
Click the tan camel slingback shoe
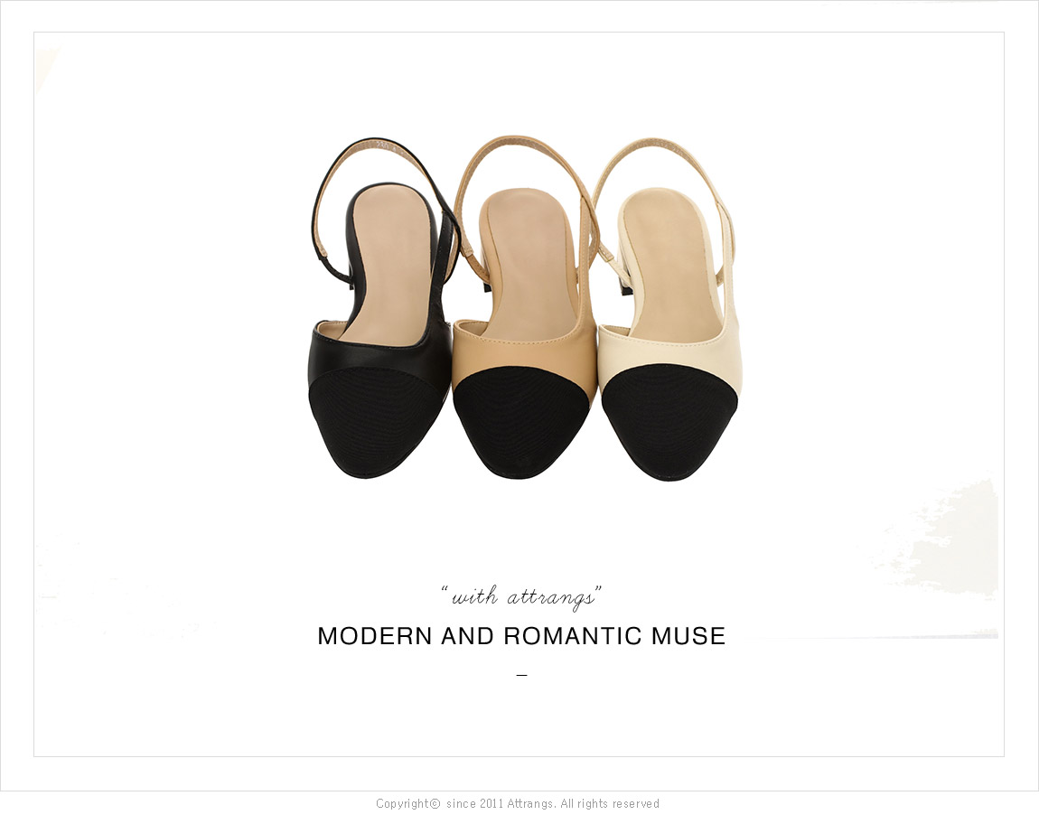point(526,306)
